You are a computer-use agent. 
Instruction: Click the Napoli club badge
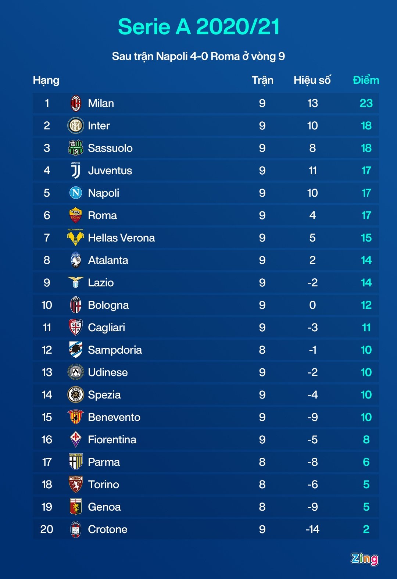76,193
